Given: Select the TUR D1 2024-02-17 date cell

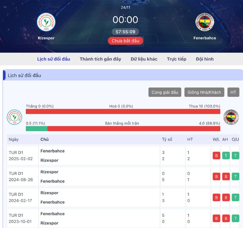Looking at the screenshot, I should (22, 197).
